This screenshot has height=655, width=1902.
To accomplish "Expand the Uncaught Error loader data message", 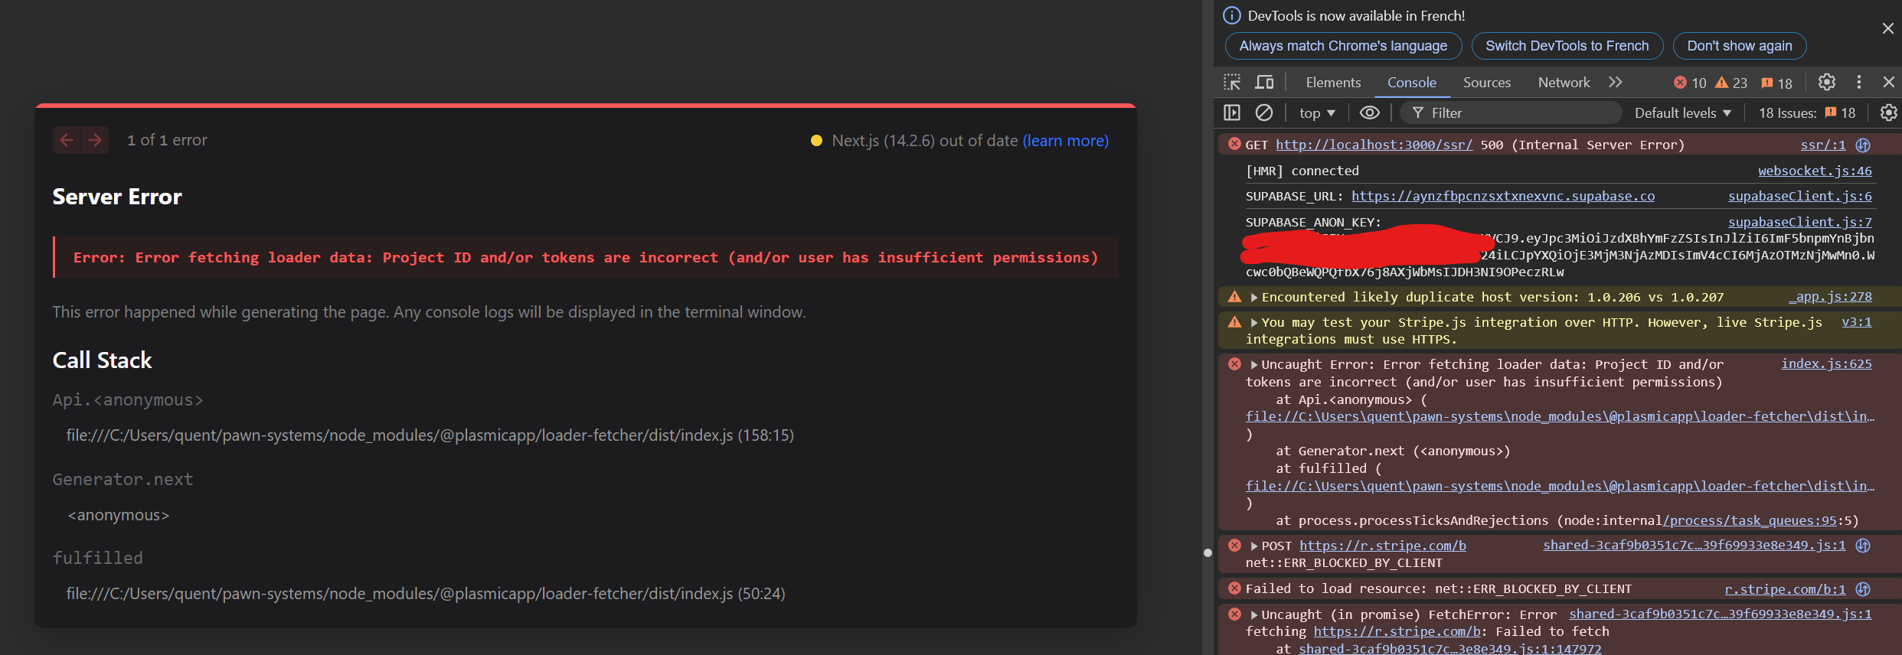I will coord(1254,365).
